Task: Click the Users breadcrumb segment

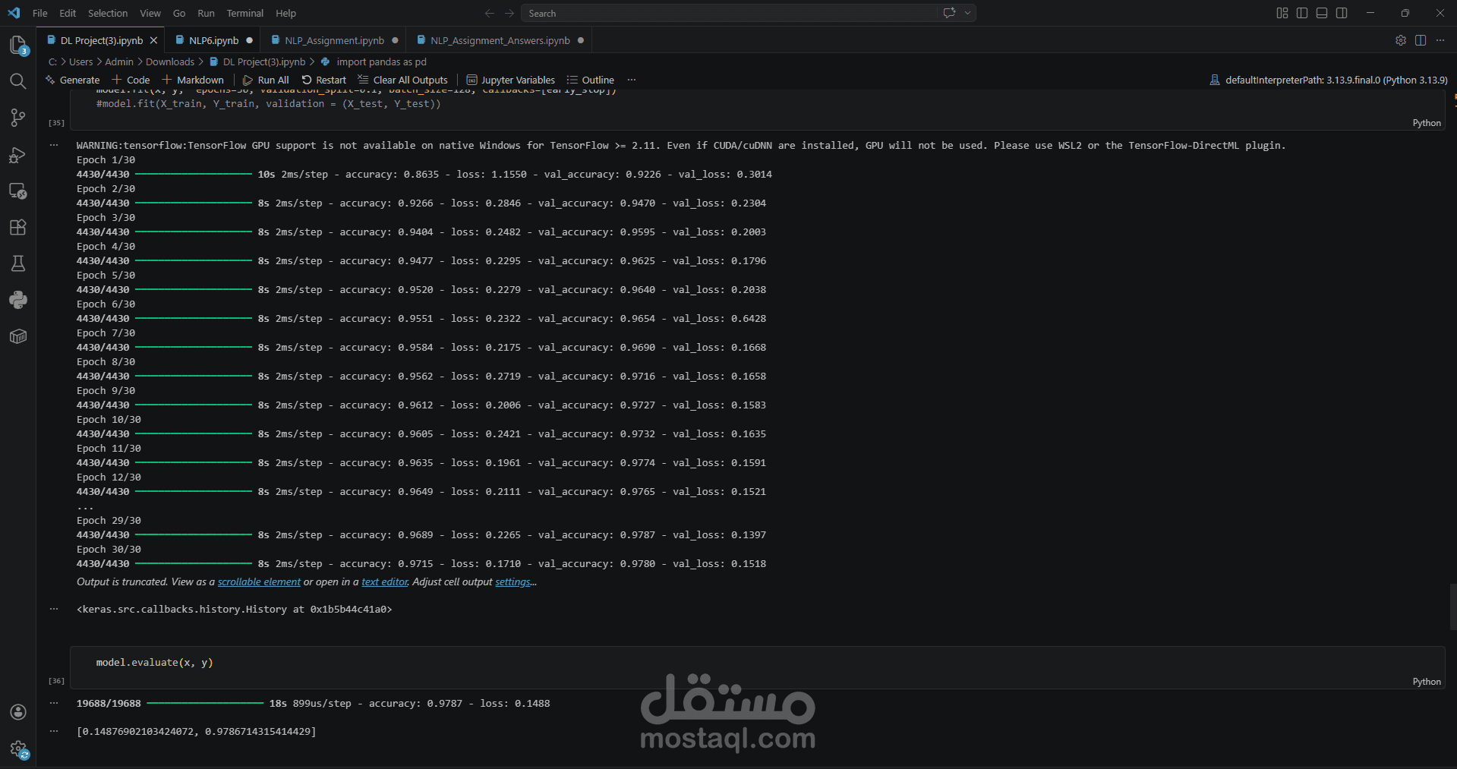Action: (x=80, y=61)
